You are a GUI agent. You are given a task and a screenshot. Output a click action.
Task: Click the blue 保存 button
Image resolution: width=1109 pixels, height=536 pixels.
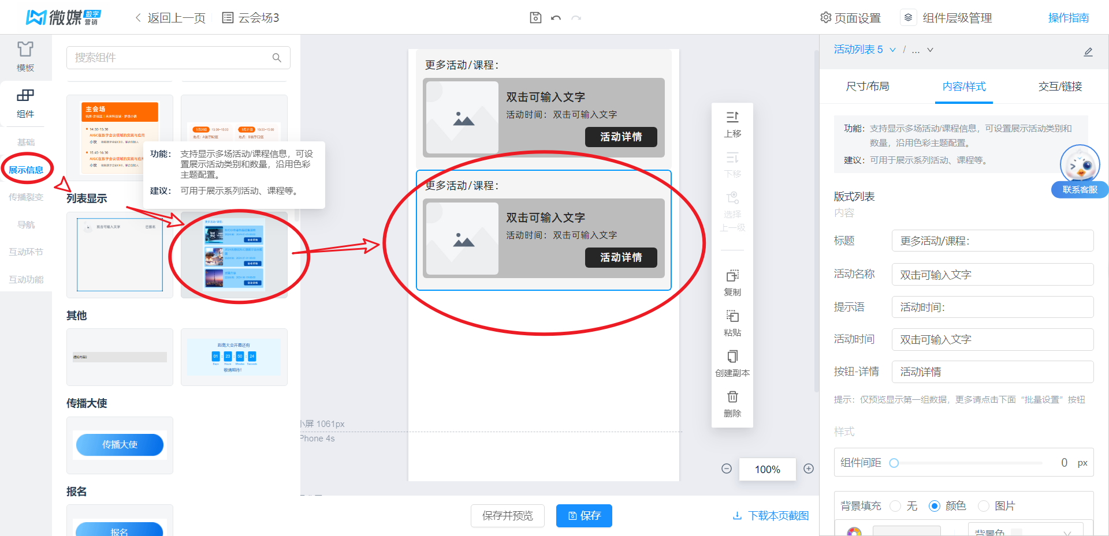tap(584, 515)
